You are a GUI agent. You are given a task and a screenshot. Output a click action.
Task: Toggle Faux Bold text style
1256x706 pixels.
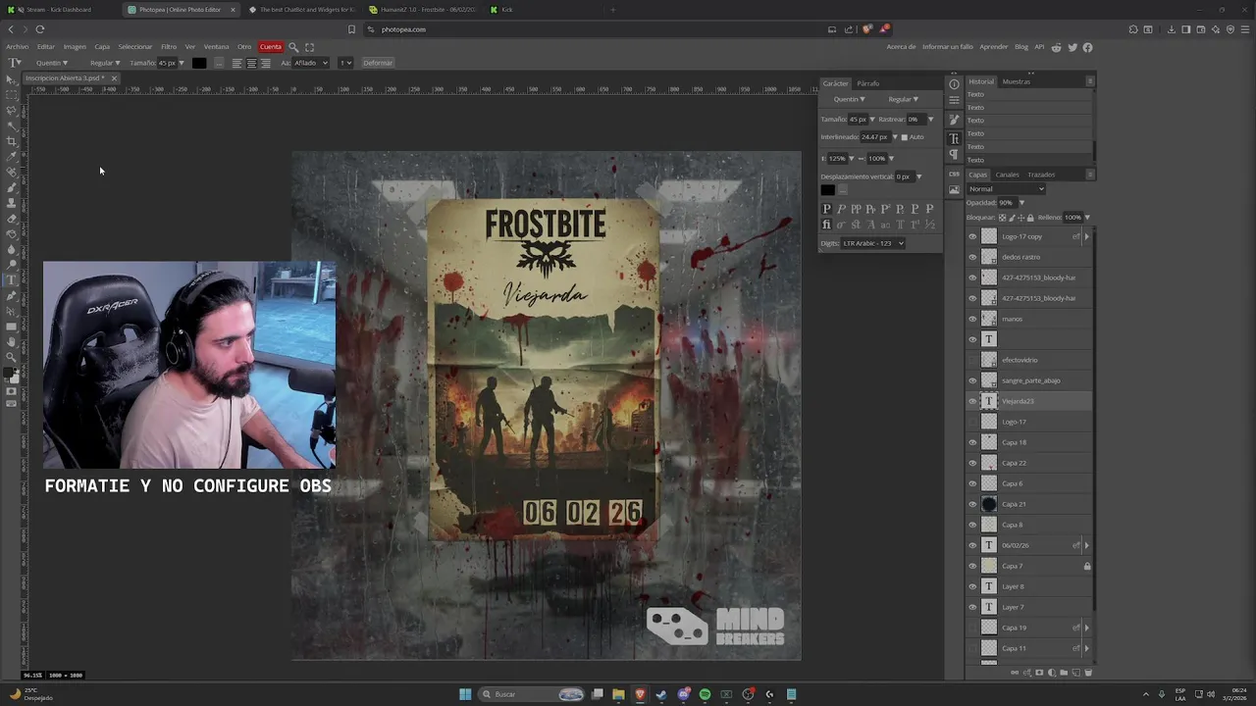point(827,209)
